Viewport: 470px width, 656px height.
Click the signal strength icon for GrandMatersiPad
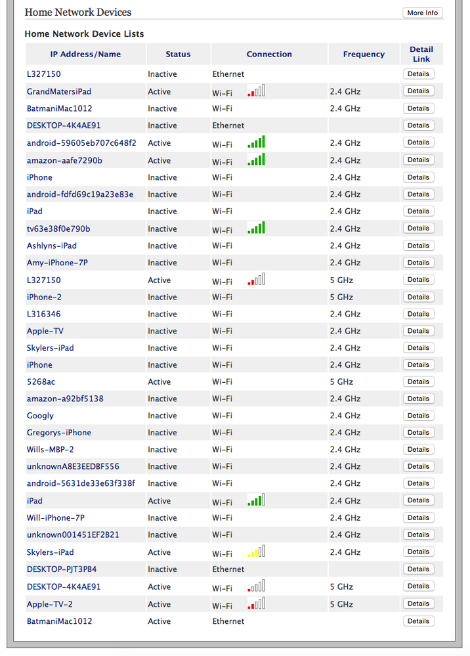point(256,91)
